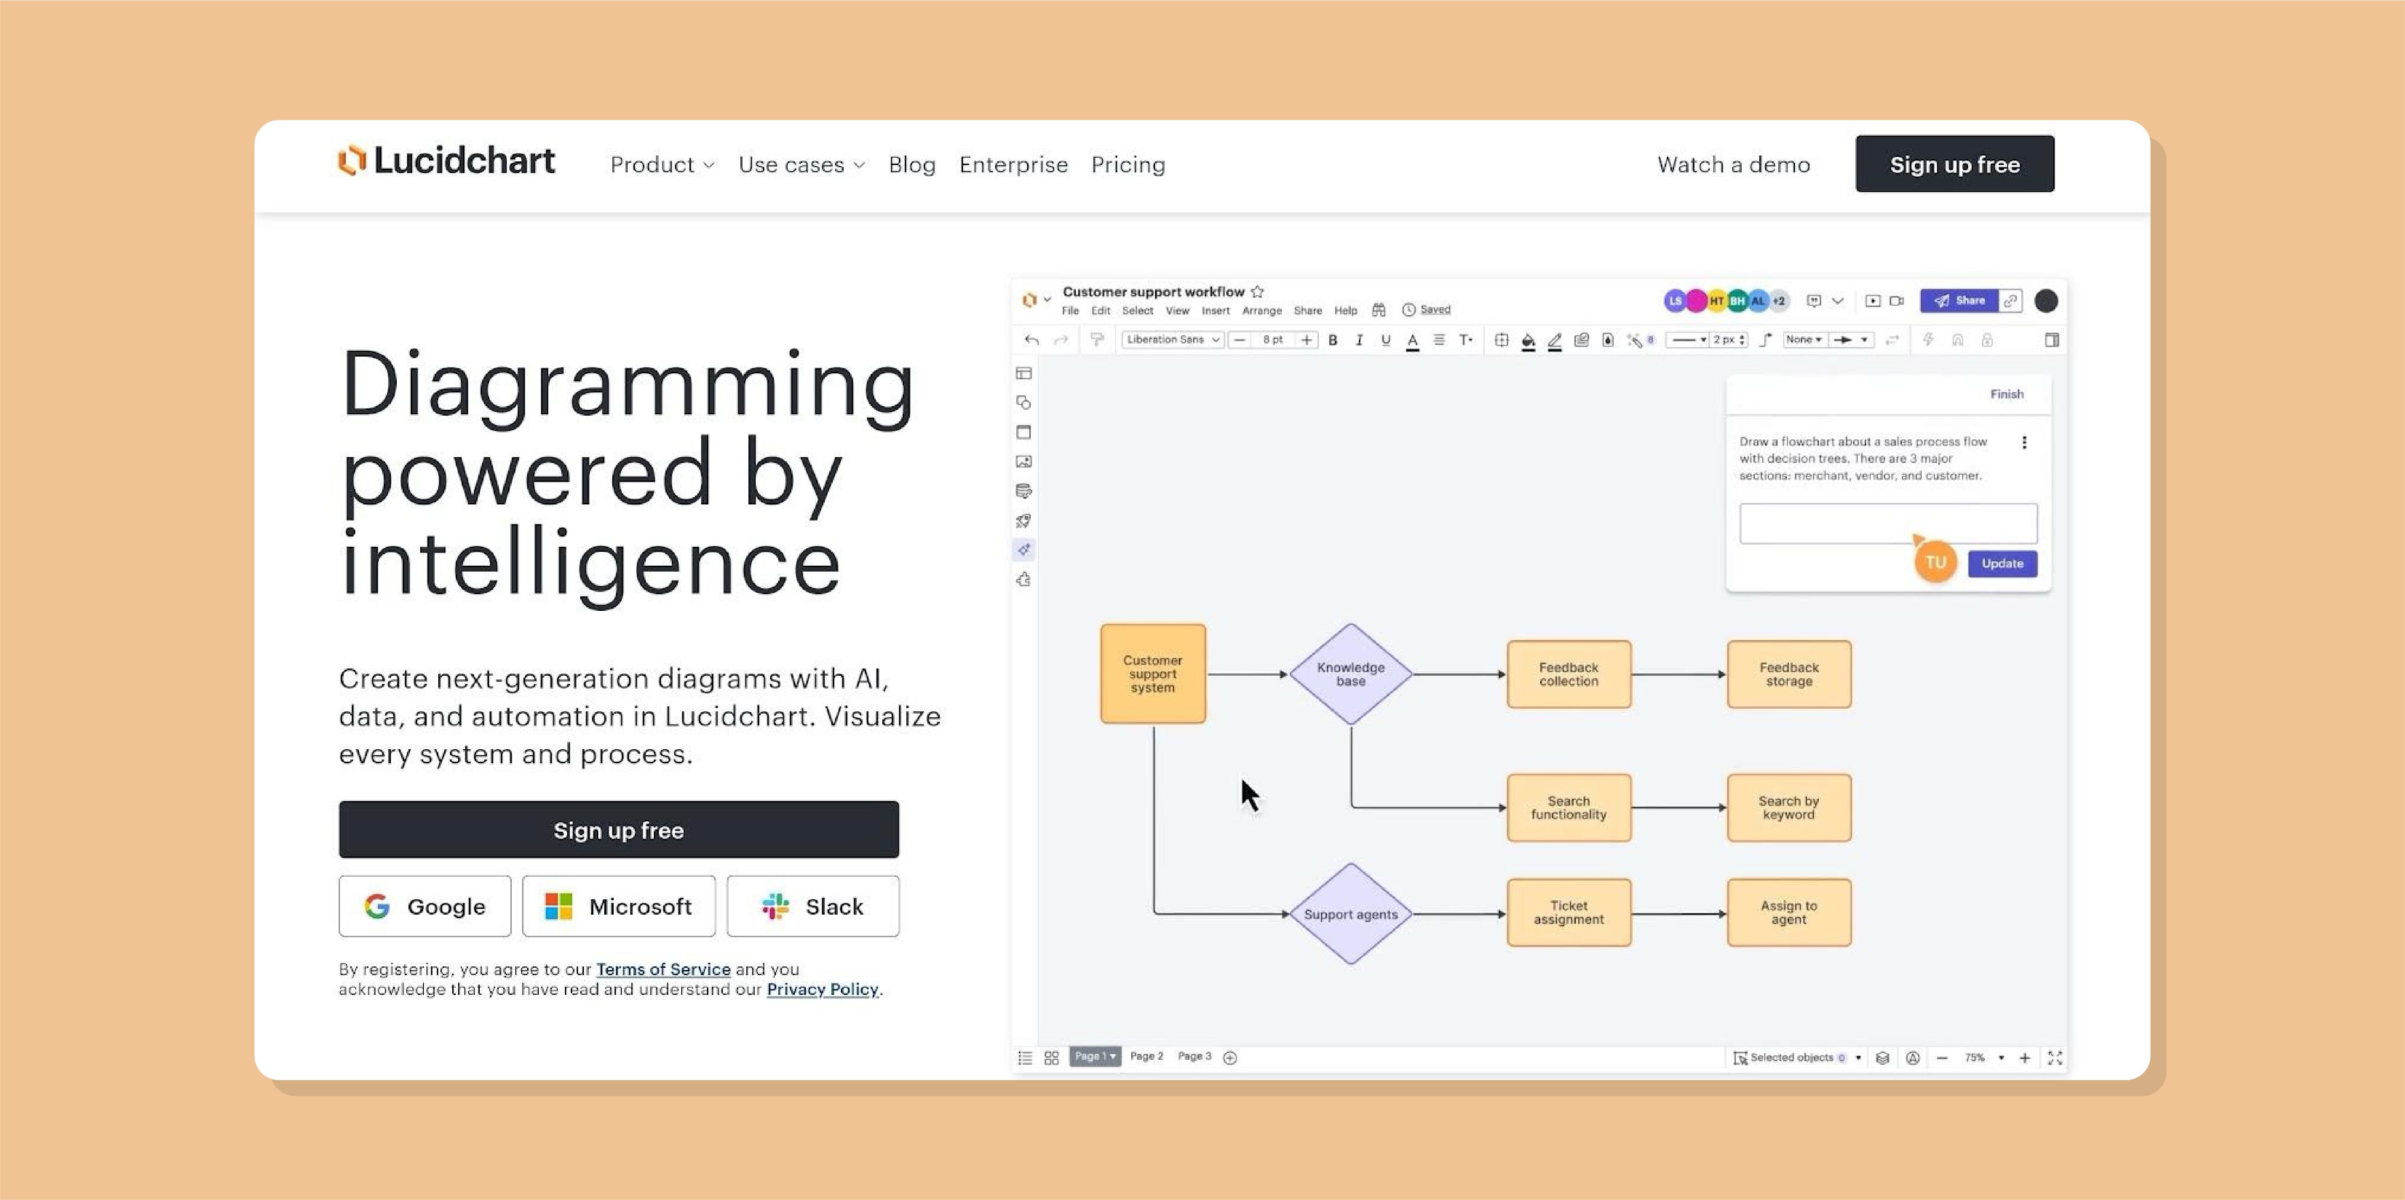Switch to the Page 3 tab
This screenshot has width=2405, height=1200.
tap(1194, 1057)
